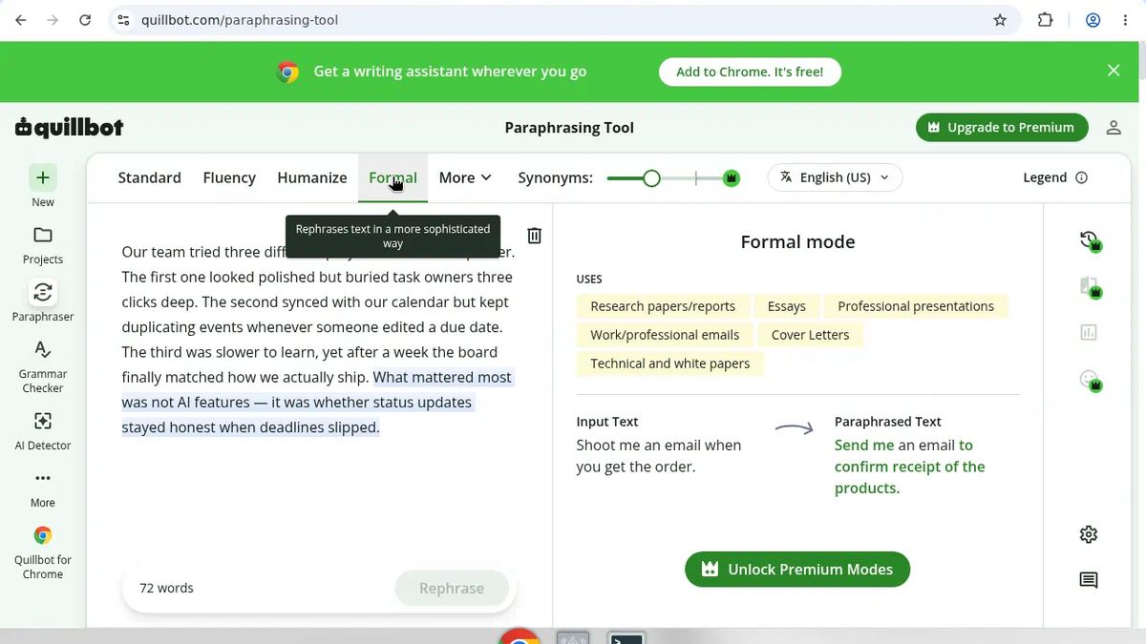The height and width of the screenshot is (644, 1146).
Task: Expand the More modes dropdown
Action: 465,177
